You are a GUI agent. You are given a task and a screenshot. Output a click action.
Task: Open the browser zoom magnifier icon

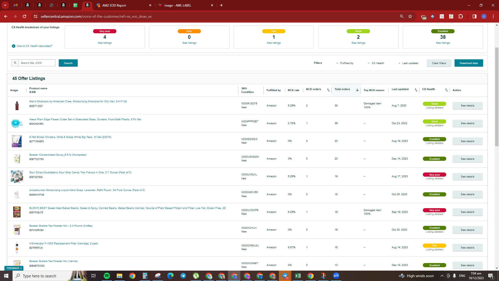(402, 16)
